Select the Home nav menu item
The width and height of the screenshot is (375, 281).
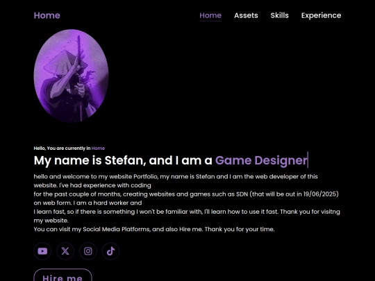click(210, 15)
